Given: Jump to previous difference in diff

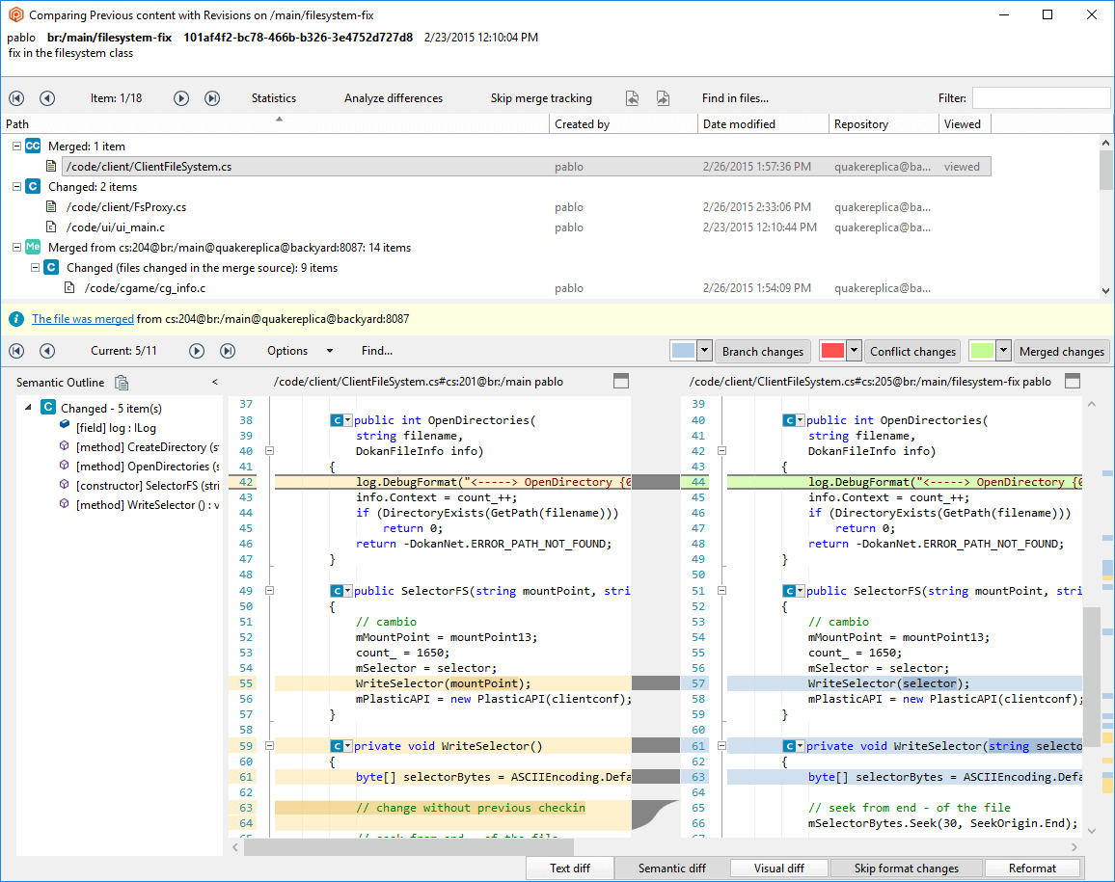Looking at the screenshot, I should [x=47, y=350].
